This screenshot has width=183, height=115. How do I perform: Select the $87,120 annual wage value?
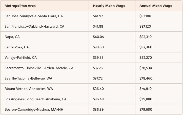pos(145,26)
